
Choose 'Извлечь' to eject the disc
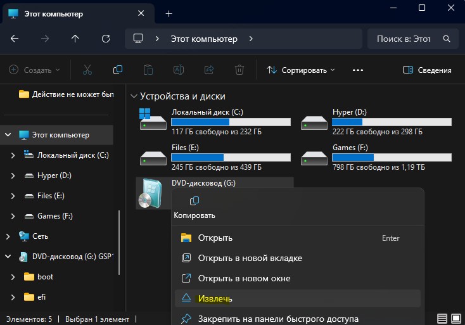pos(298,298)
